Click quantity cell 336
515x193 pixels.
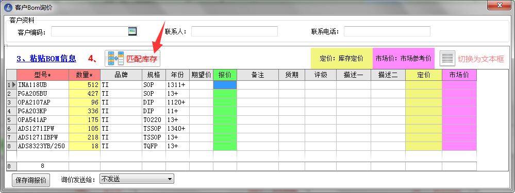coord(85,111)
